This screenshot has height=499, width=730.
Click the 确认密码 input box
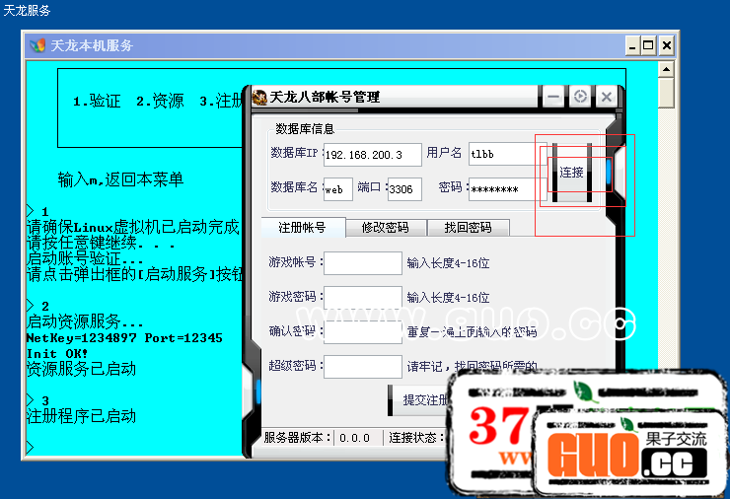(x=363, y=332)
